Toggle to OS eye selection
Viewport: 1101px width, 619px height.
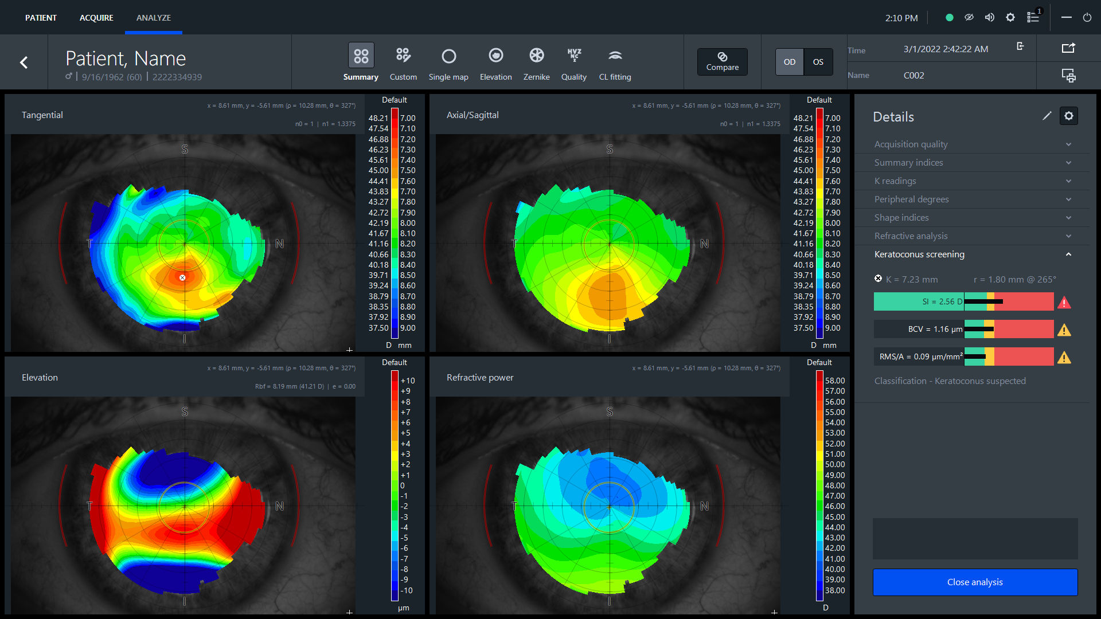(817, 61)
